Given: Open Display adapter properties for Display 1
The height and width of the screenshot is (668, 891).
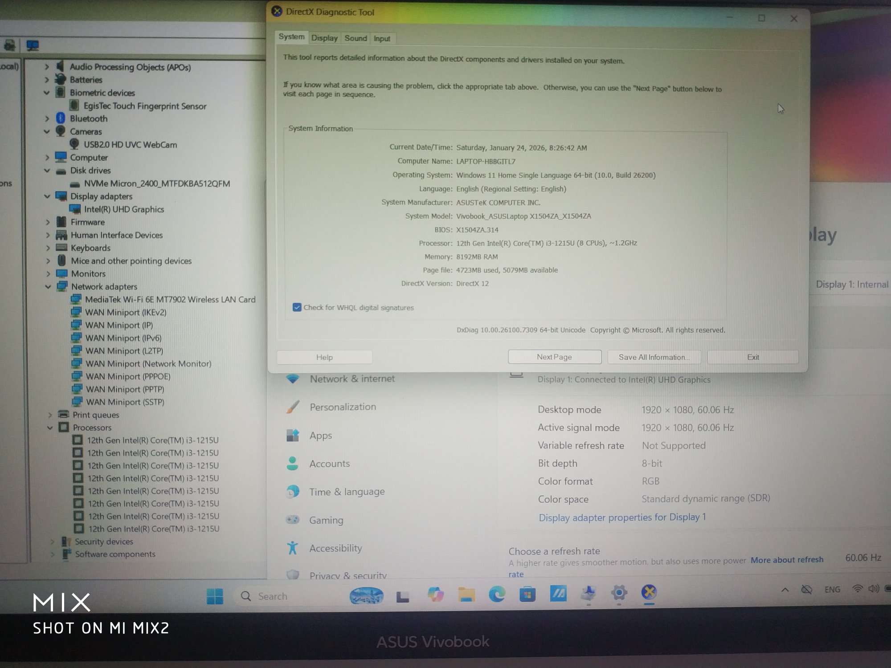Looking at the screenshot, I should (x=622, y=517).
